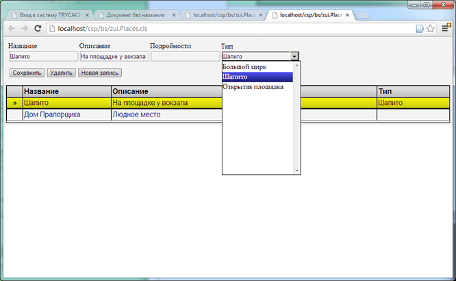Click the Удалить button
This screenshot has width=456, height=281.
[x=61, y=73]
